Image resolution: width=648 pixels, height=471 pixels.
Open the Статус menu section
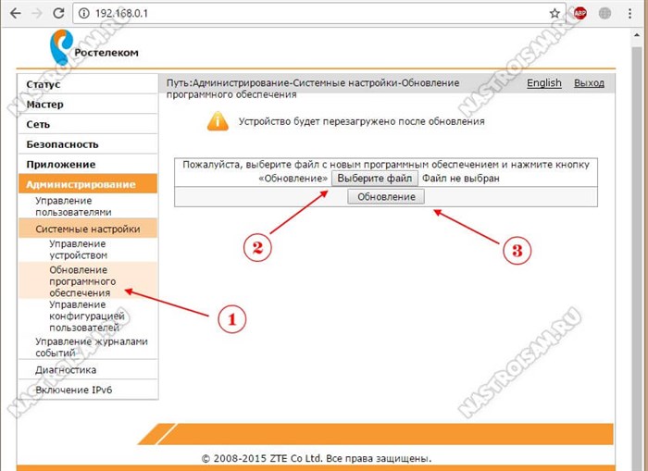[88, 84]
